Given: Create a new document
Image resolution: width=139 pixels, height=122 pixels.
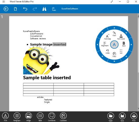Looking at the screenshot, I should pos(15,9).
